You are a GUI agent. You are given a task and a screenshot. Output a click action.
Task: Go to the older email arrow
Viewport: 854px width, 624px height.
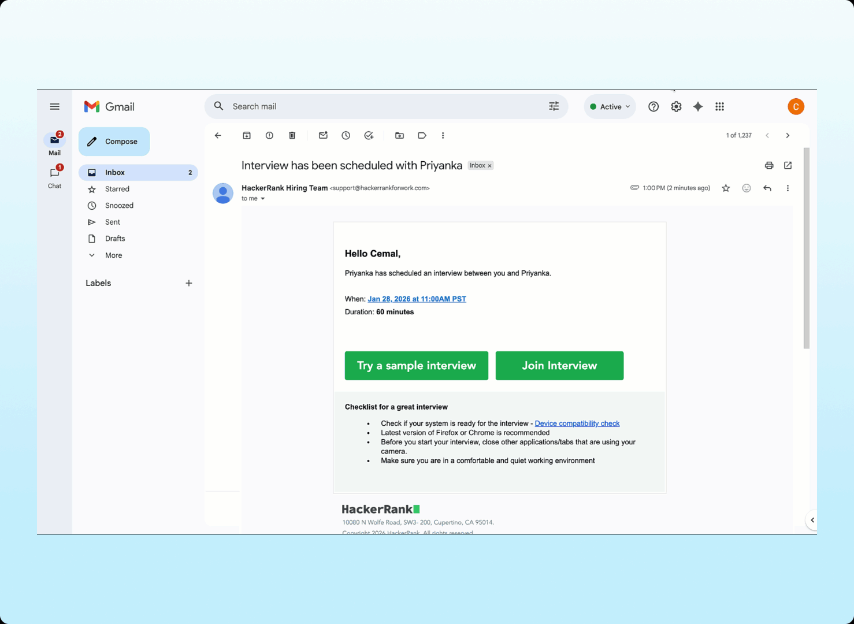788,135
